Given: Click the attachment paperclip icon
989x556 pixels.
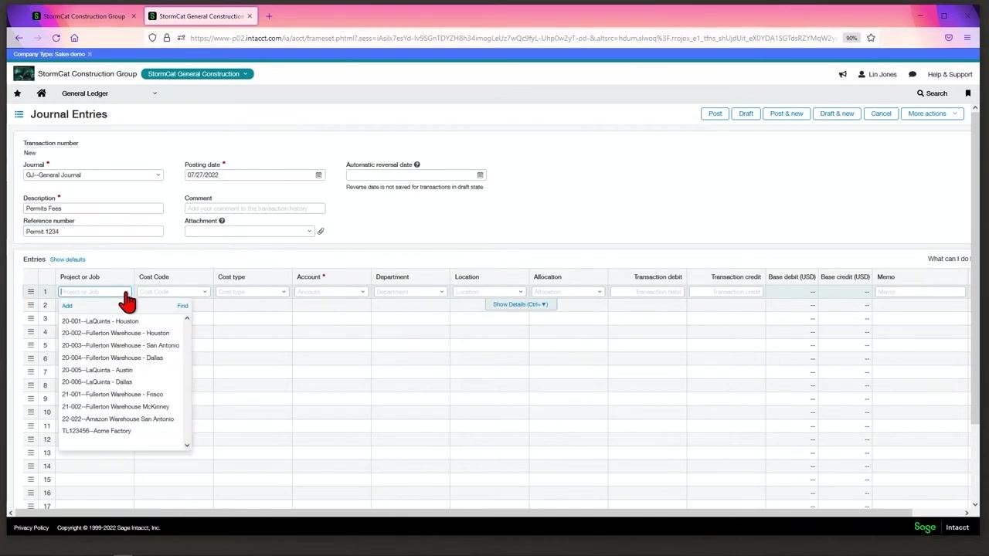Looking at the screenshot, I should [x=321, y=231].
